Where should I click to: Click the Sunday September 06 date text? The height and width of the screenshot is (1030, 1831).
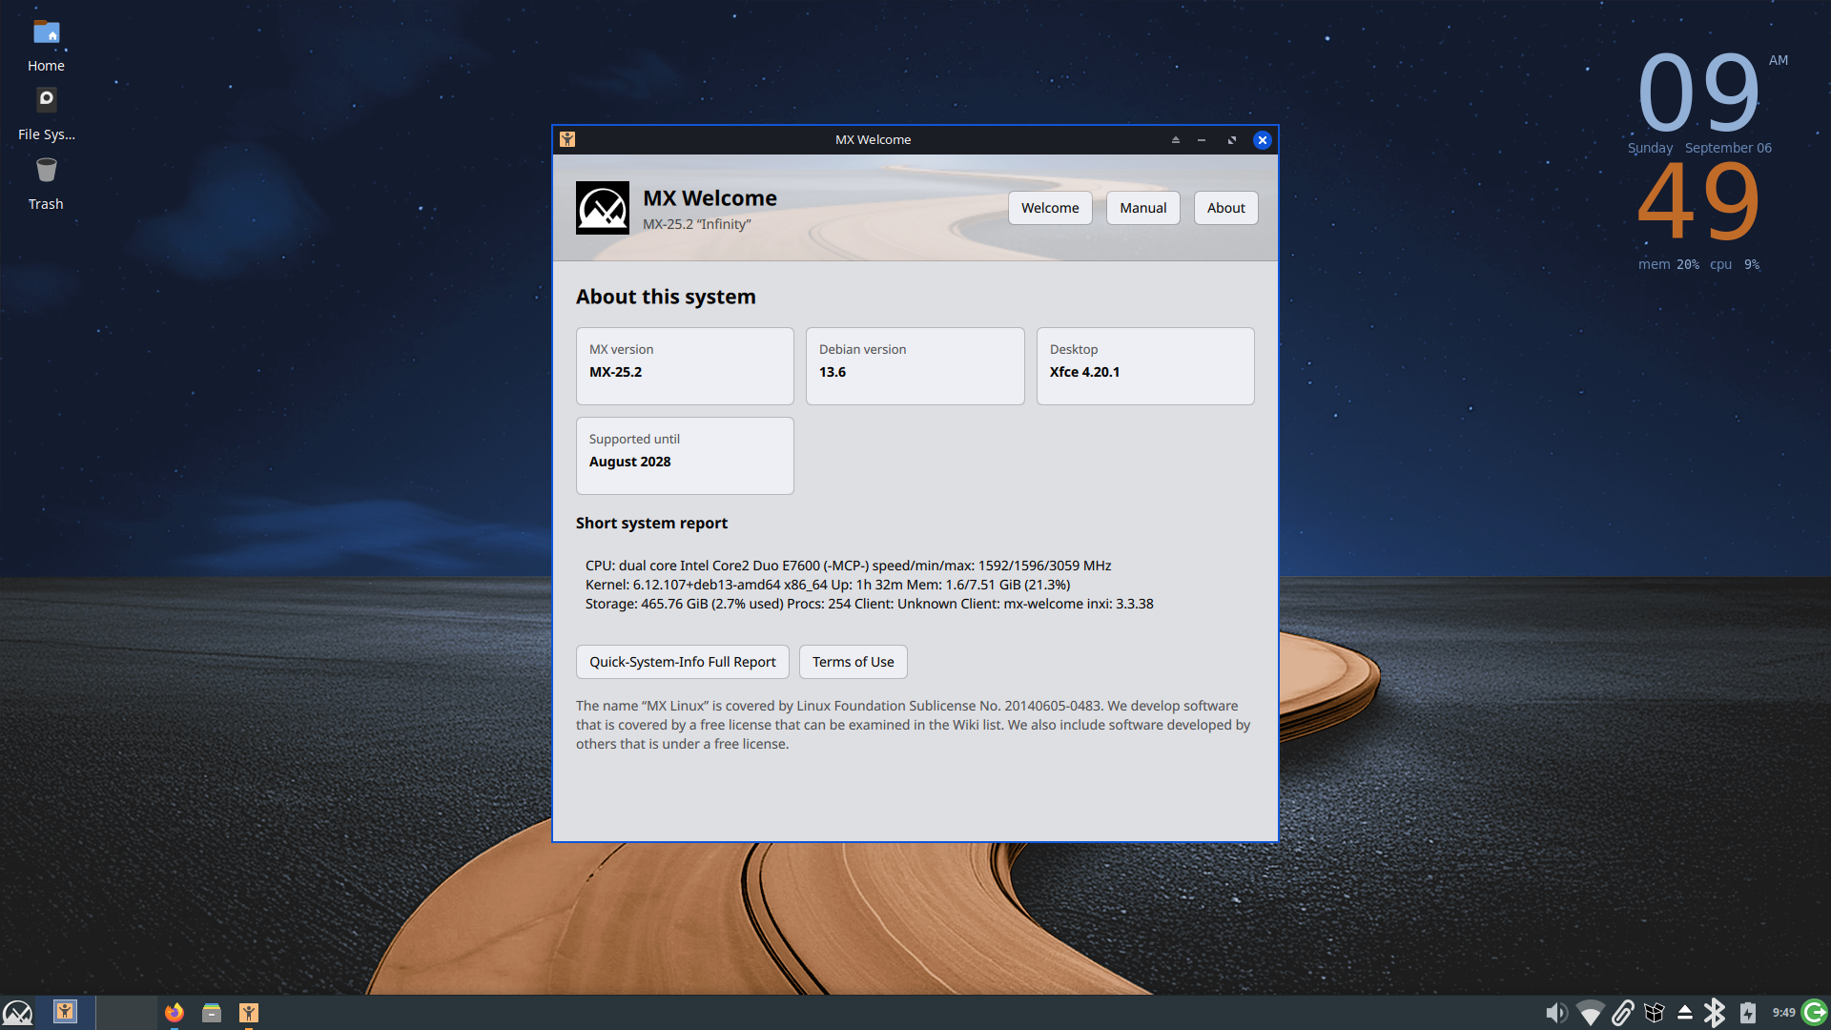(x=1699, y=148)
